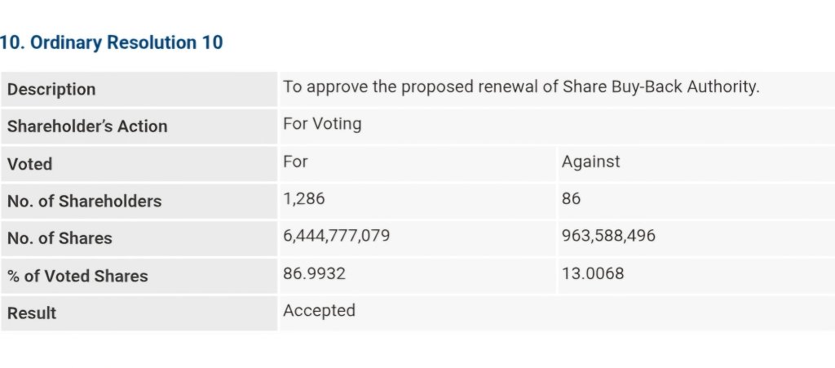Select the Voted row label
The height and width of the screenshot is (368, 835).
click(x=30, y=164)
